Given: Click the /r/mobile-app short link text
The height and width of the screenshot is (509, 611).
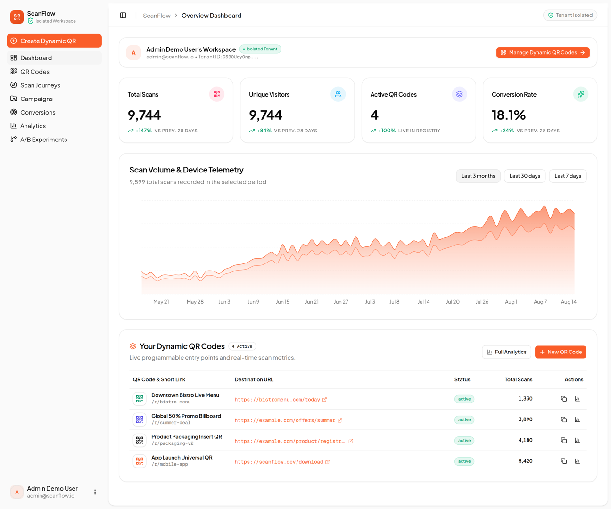Looking at the screenshot, I should click(x=170, y=464).
